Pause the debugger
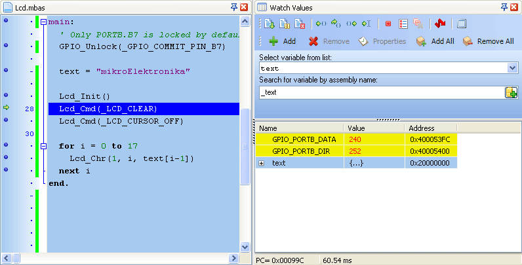Screen dimensions: 522x265 (285, 24)
